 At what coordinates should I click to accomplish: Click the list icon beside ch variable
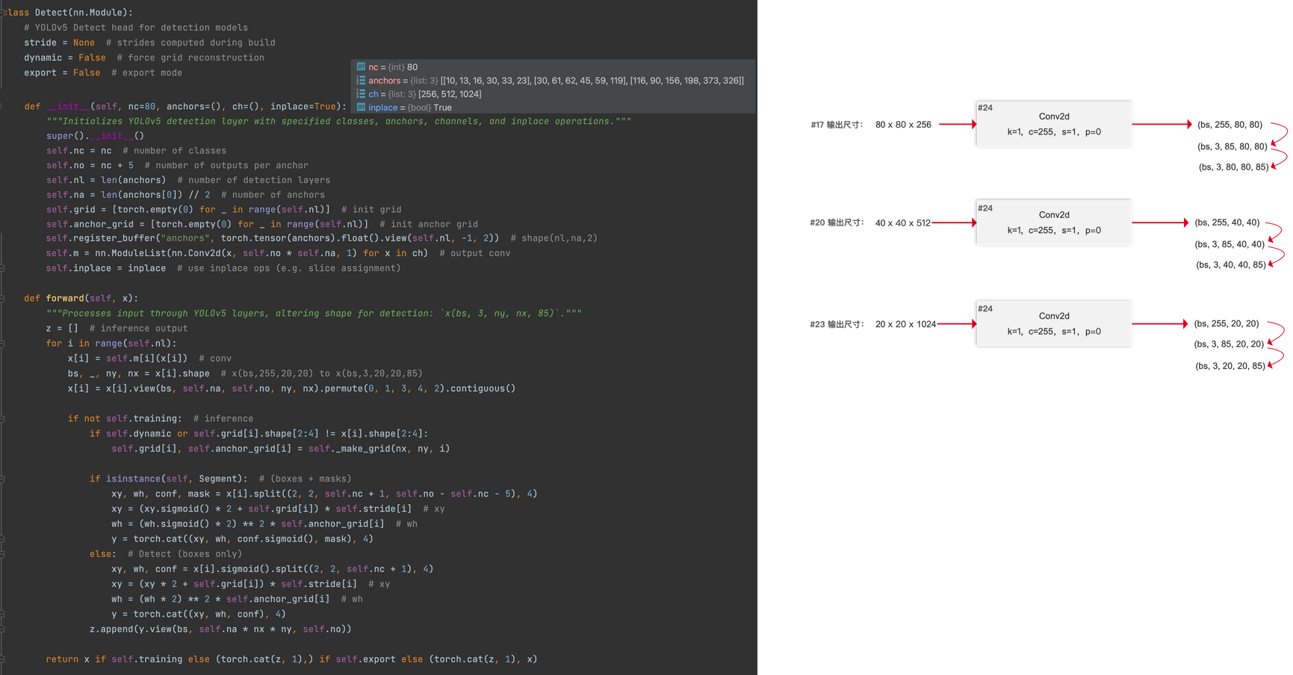[361, 93]
